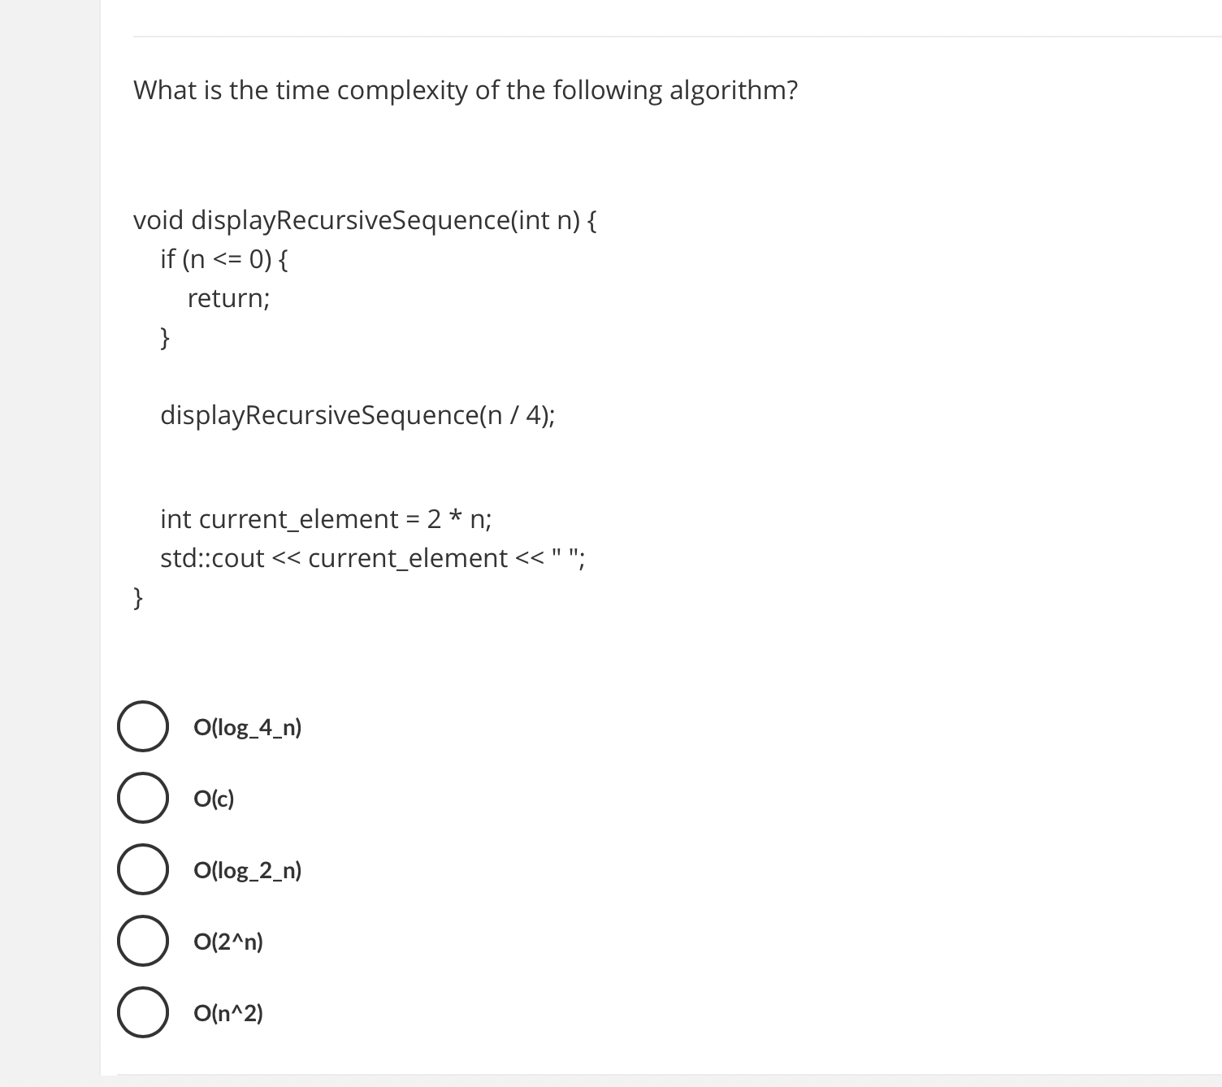Click the question heading about time complexity
1222x1087 pixels.
(x=465, y=90)
